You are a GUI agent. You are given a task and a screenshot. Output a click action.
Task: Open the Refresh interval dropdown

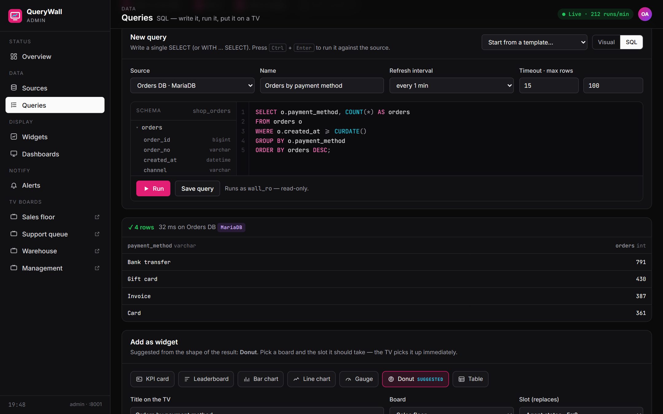(452, 86)
